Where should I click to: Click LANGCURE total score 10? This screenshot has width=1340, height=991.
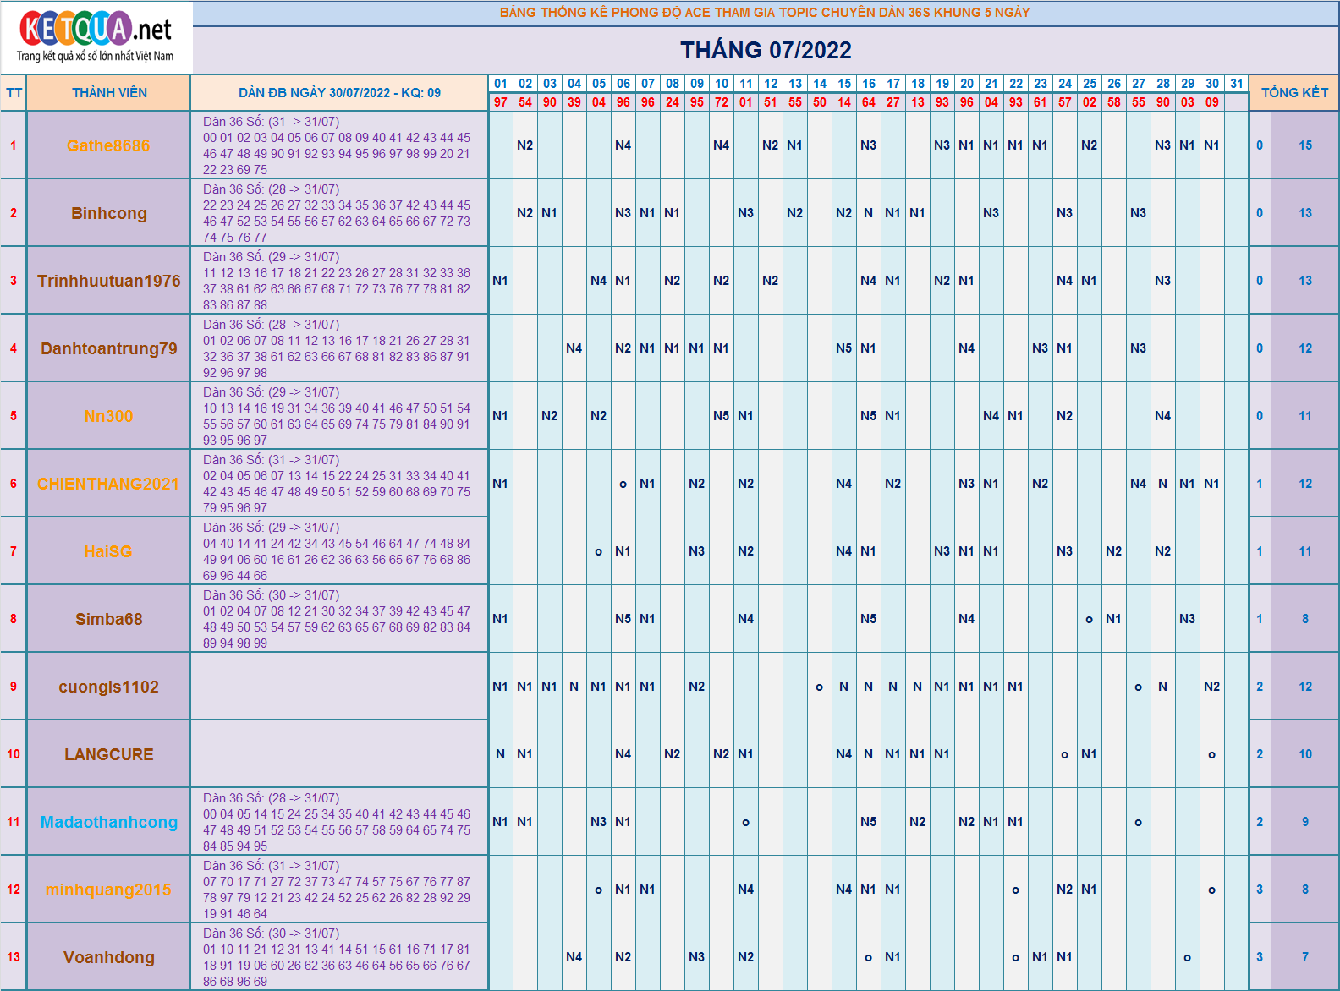1305,754
